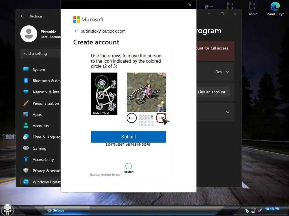Select Apps in settings sidebar
289x216 pixels.
click(x=37, y=115)
